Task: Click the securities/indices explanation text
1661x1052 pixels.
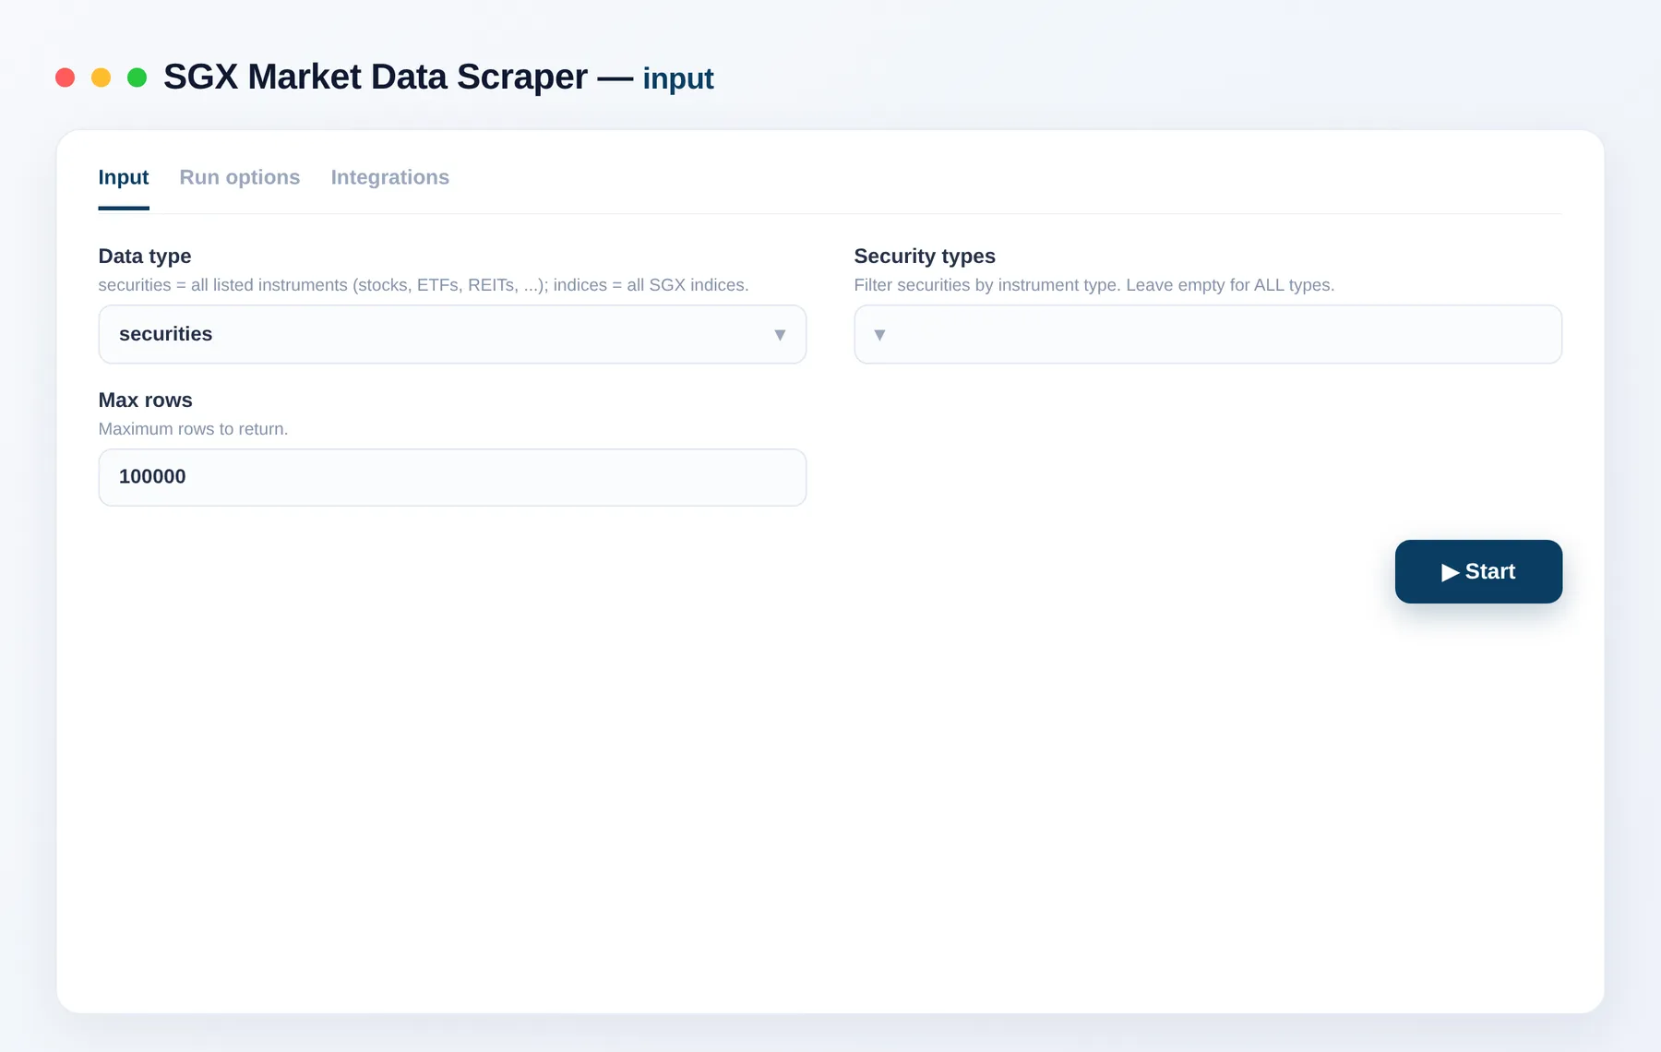Action: [x=424, y=285]
